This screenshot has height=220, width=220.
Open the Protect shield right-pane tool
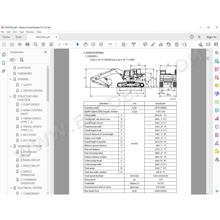point(217,127)
